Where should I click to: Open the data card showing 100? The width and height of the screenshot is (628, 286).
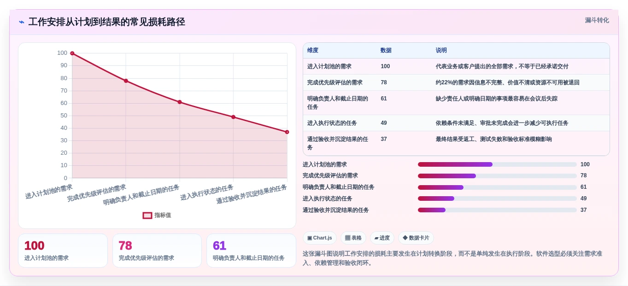pyautogui.click(x=63, y=251)
